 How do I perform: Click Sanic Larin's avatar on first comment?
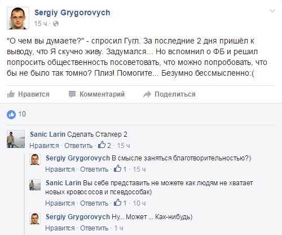point(16,139)
